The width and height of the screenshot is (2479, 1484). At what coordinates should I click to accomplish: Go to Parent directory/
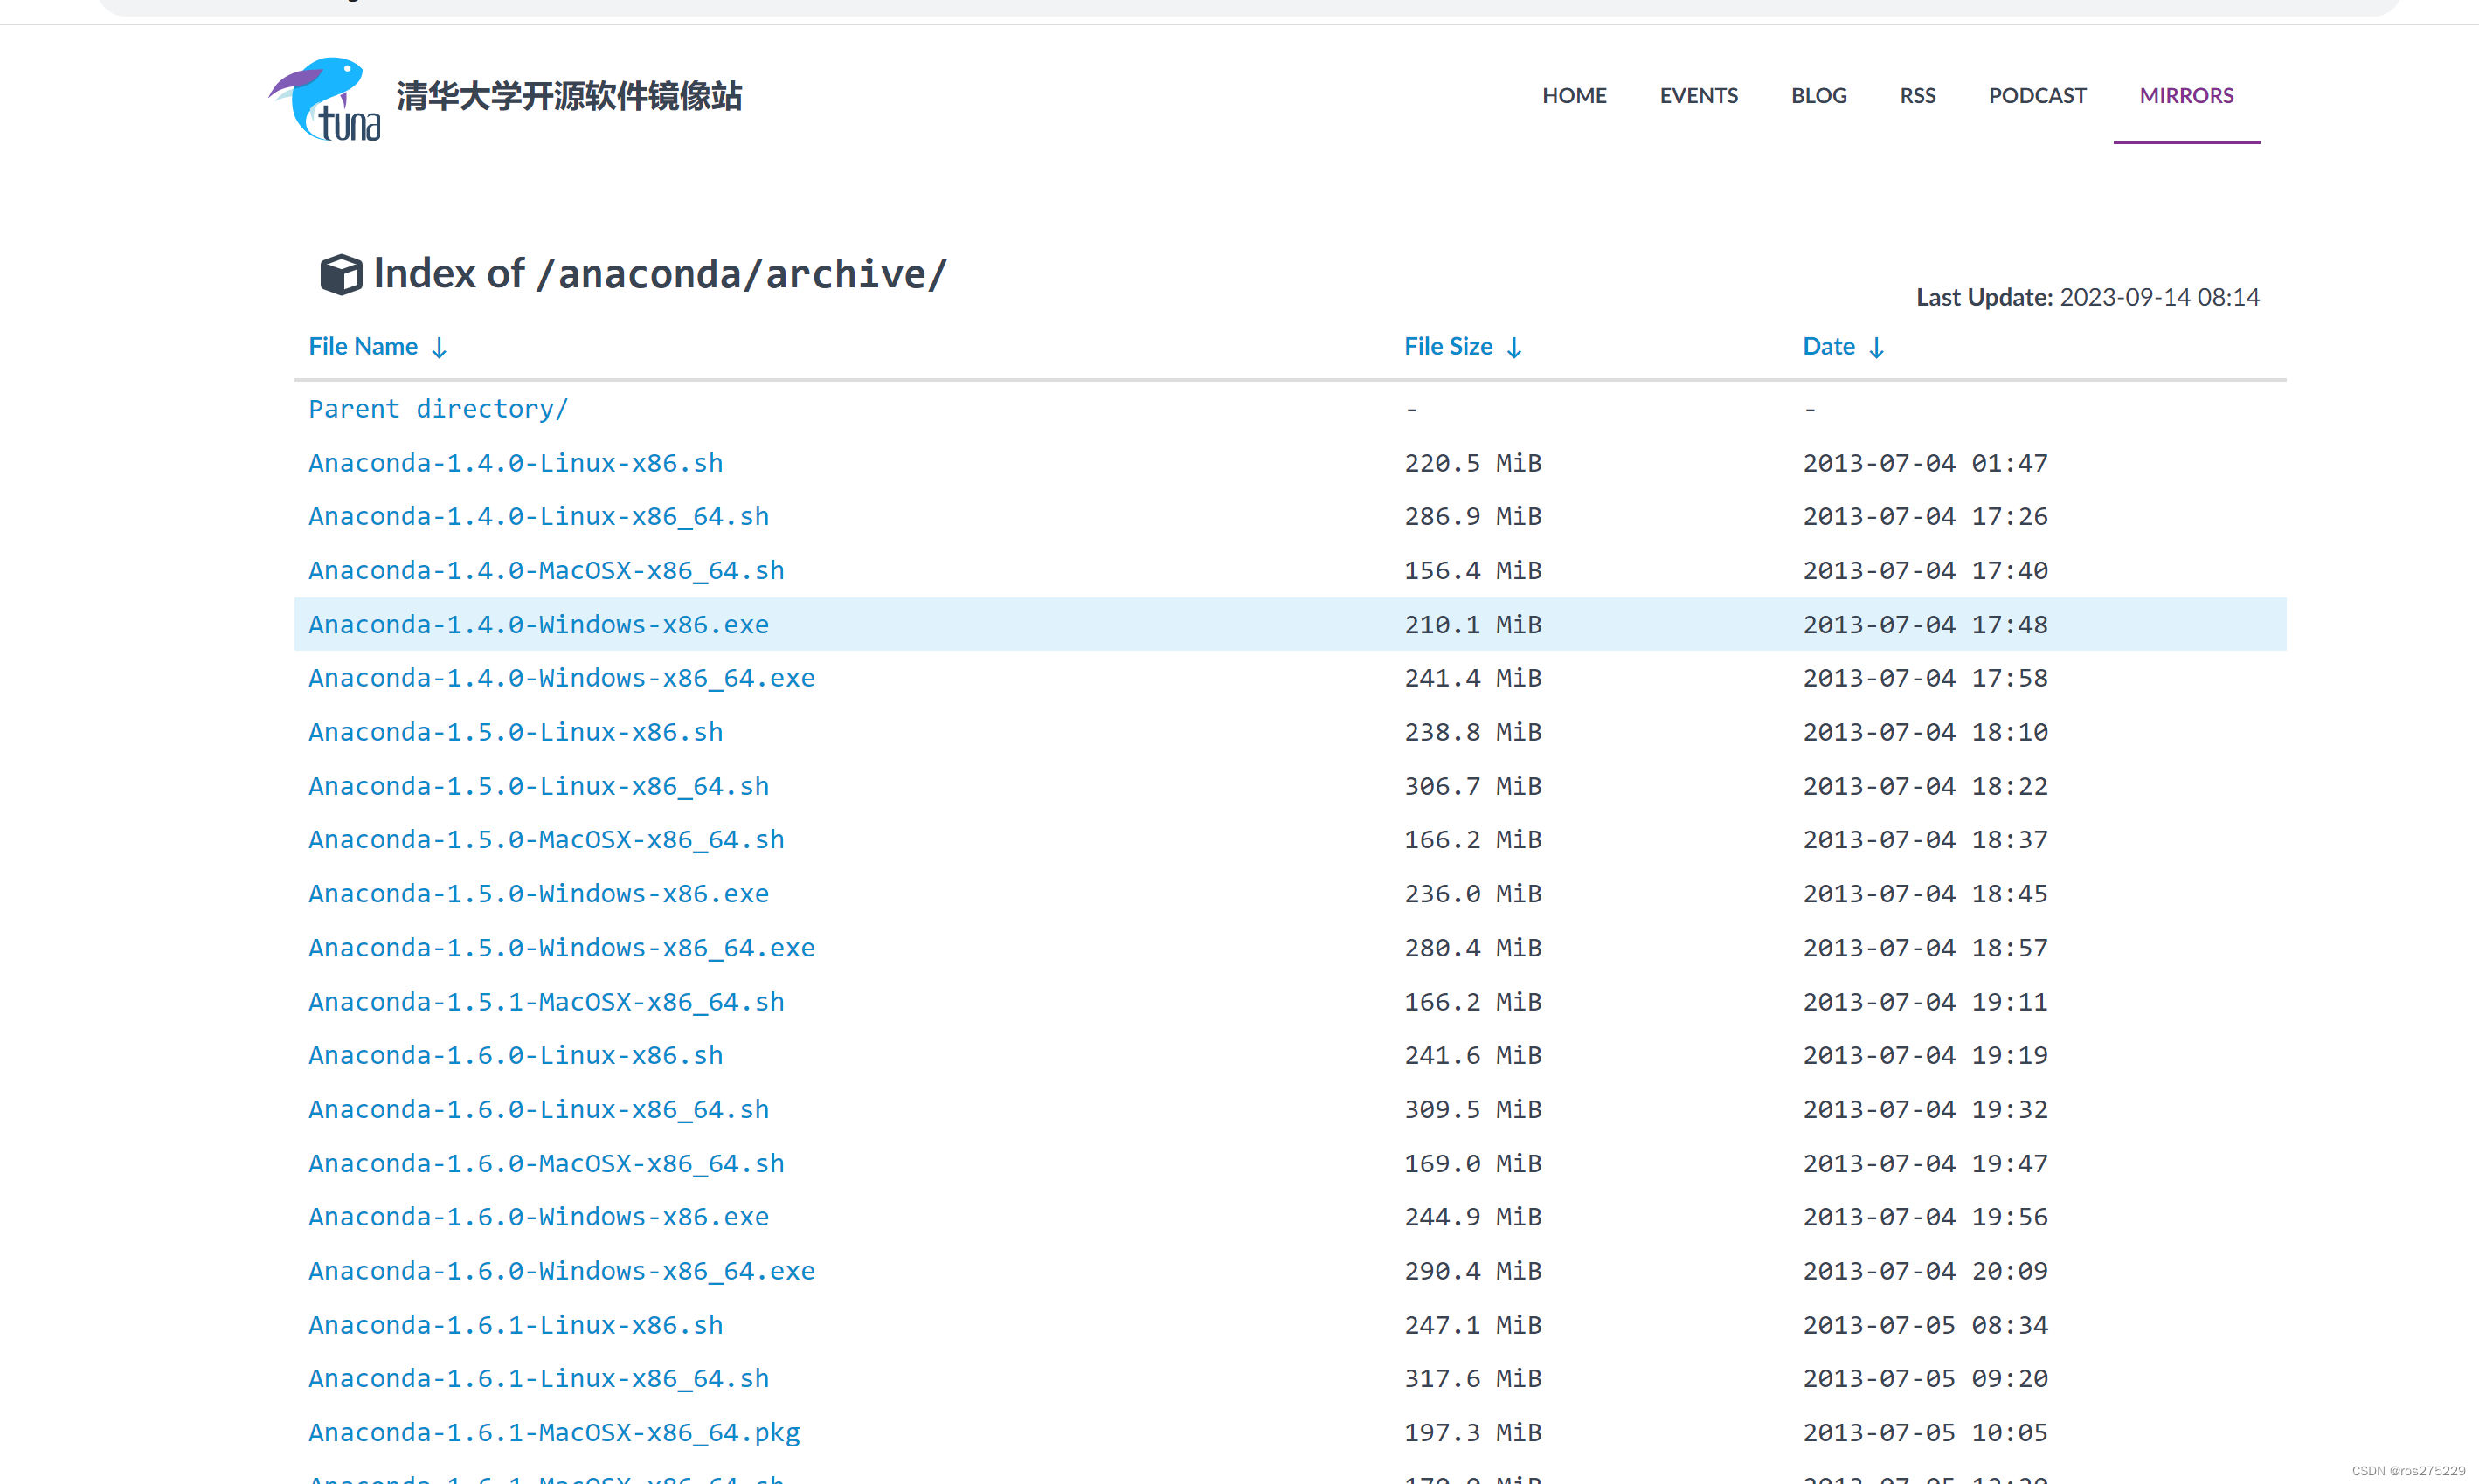[x=438, y=409]
